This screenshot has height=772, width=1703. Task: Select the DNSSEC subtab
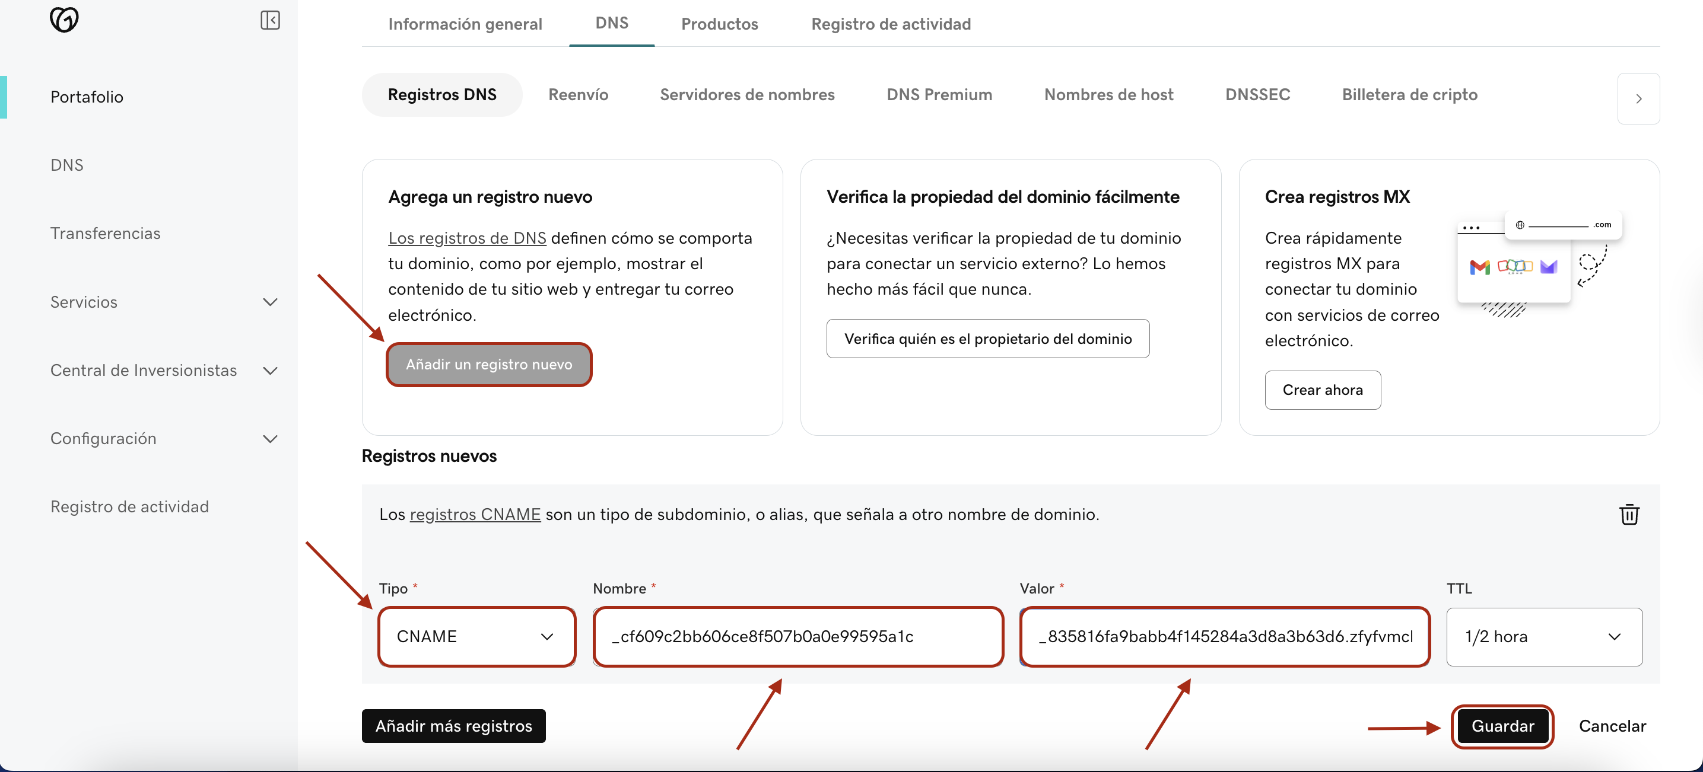point(1257,95)
